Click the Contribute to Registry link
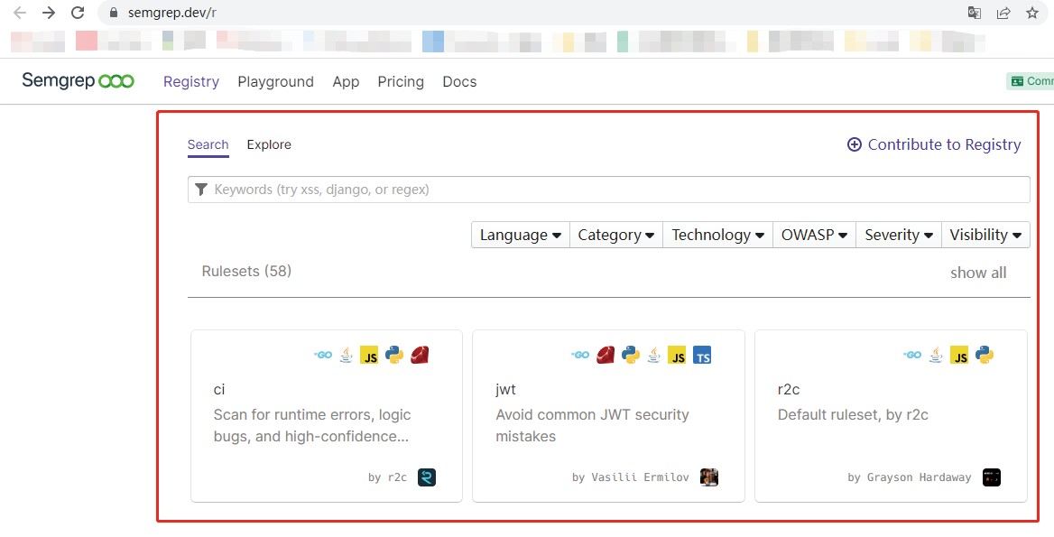 (x=934, y=144)
